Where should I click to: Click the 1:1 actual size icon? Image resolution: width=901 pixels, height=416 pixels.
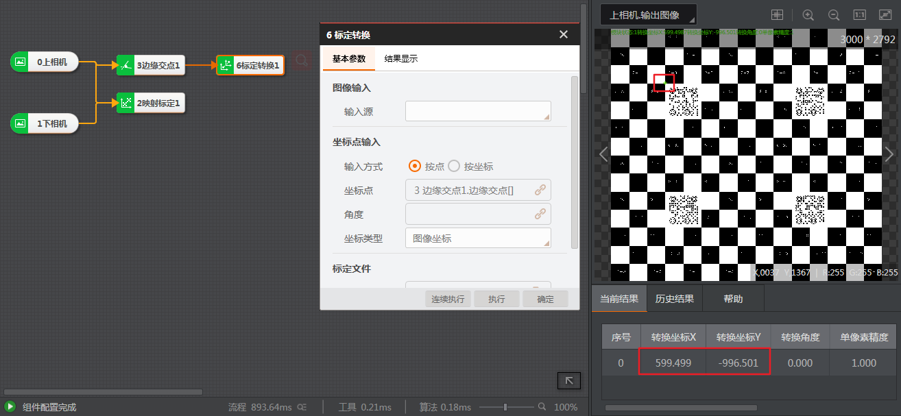859,14
